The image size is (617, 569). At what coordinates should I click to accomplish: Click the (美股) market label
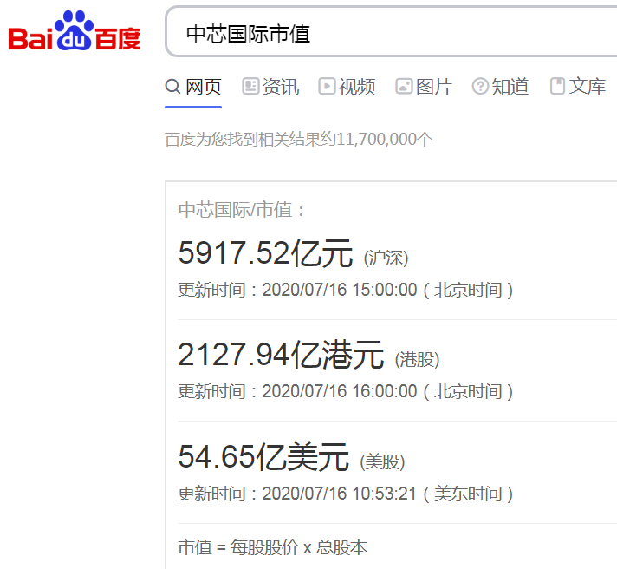click(382, 462)
